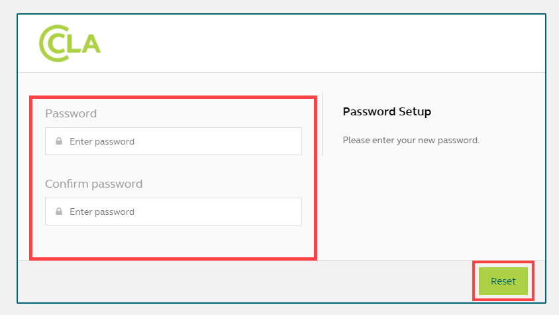Select the Password Setup heading
559x315 pixels.
pyautogui.click(x=387, y=111)
